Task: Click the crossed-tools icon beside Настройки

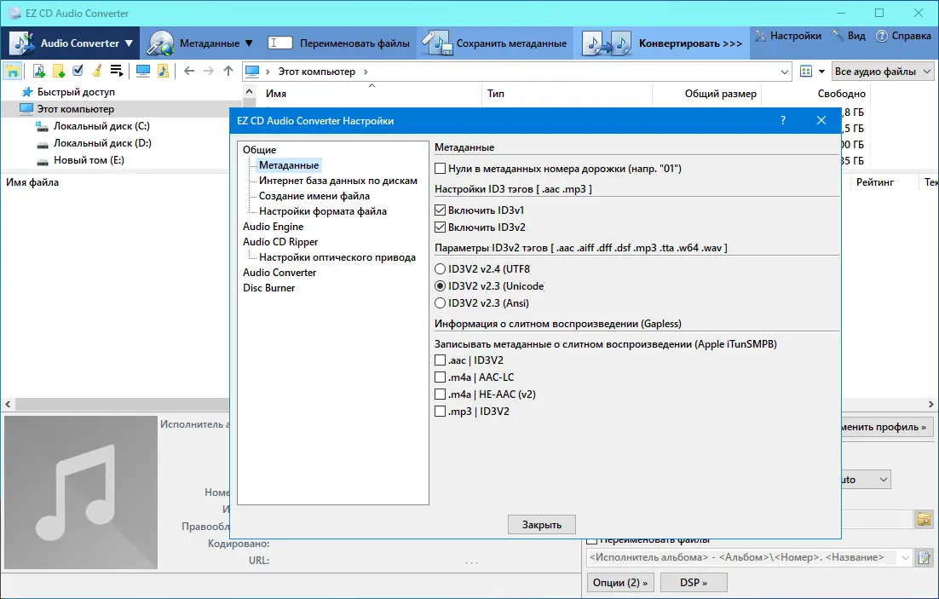Action: click(x=760, y=36)
